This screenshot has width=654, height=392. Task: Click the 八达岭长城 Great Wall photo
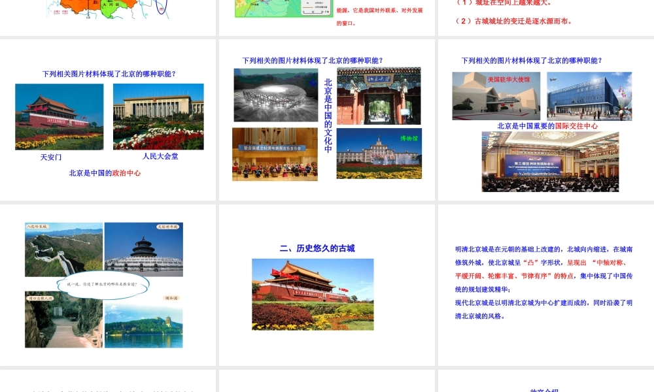click(64, 250)
